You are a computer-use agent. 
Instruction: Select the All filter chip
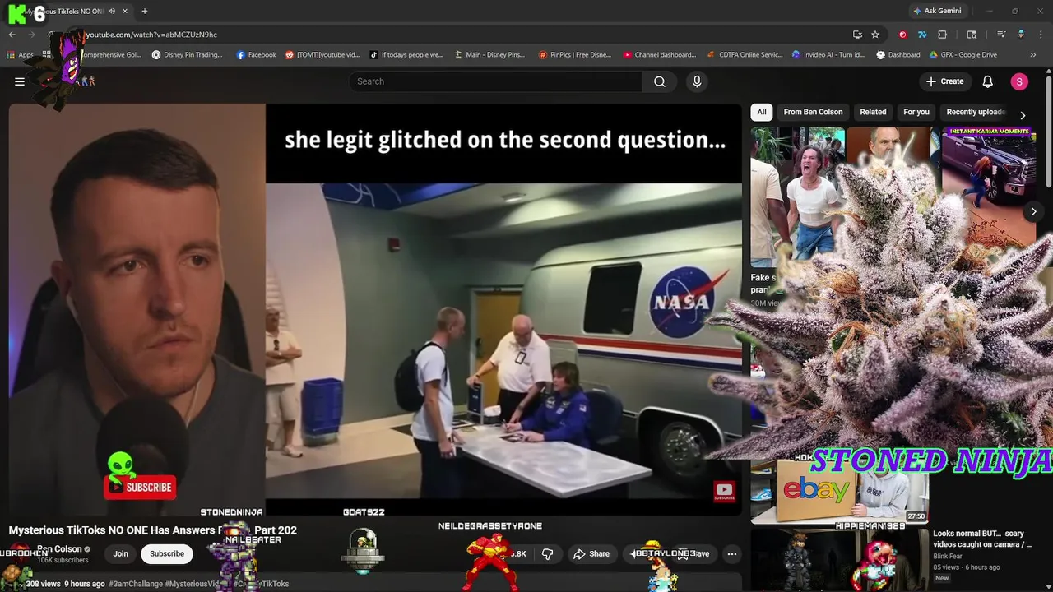[x=762, y=112]
